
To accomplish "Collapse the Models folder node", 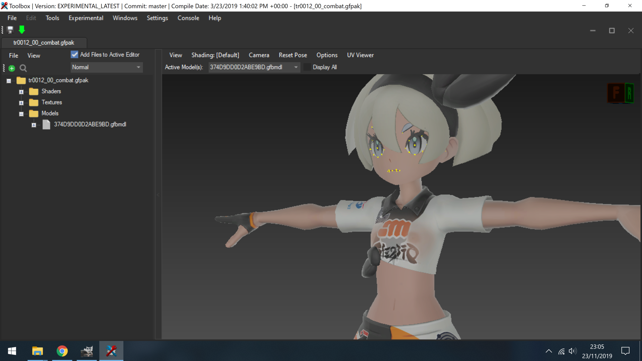I will click(21, 114).
